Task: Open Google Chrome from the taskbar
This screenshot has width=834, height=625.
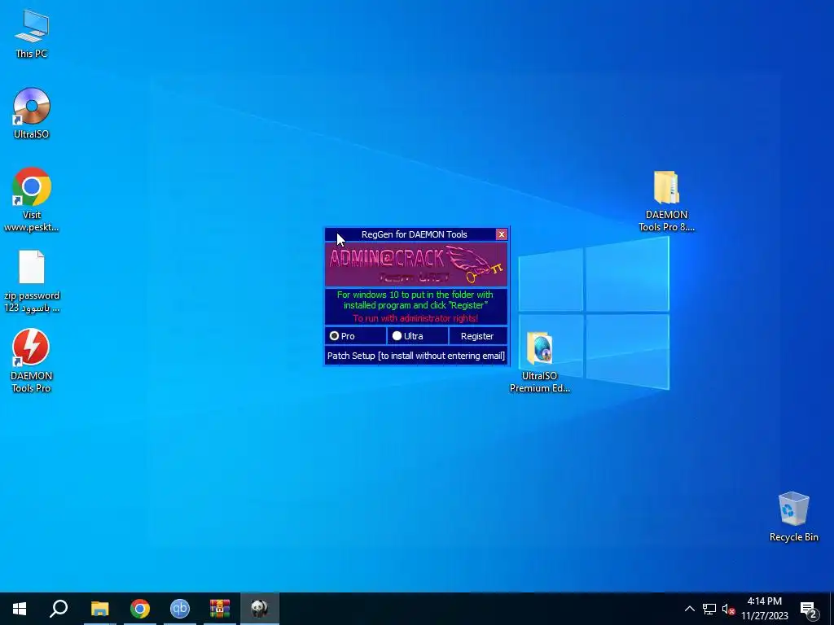Action: tap(140, 609)
